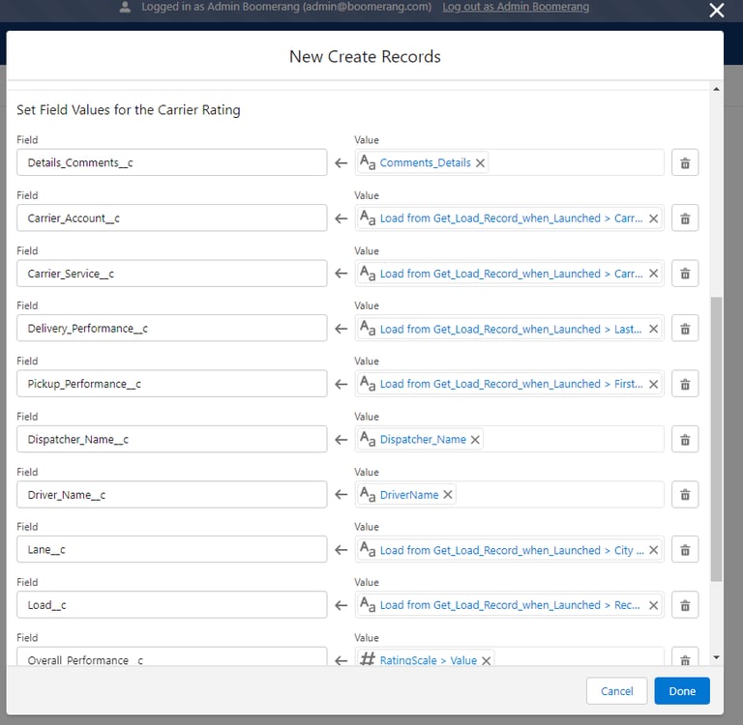Delete the Delivery_Performance__c field assignment
Image resolution: width=743 pixels, height=725 pixels.
pyautogui.click(x=684, y=329)
